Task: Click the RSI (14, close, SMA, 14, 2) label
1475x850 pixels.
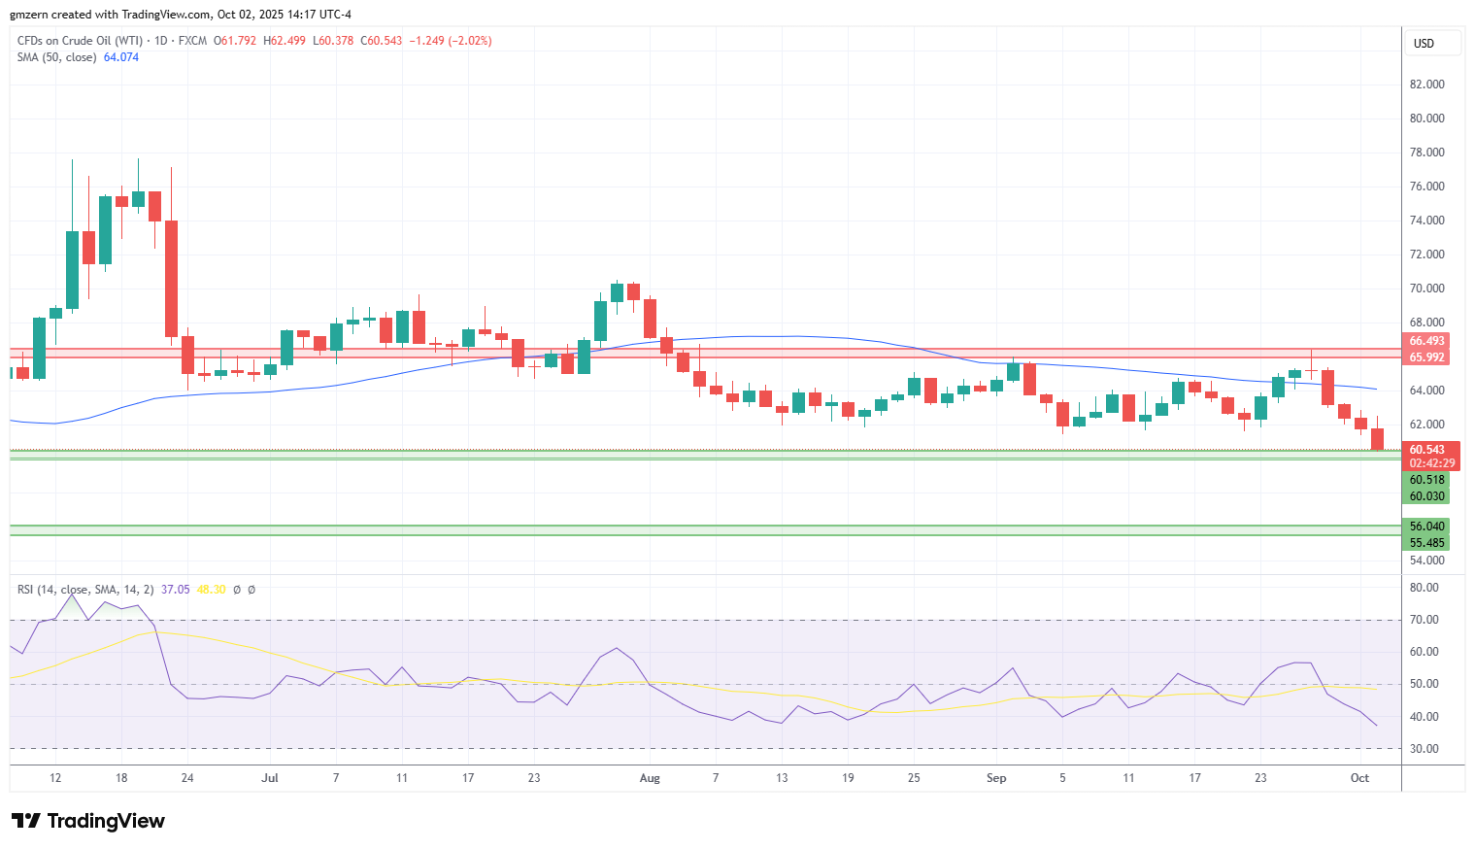Action: (85, 590)
